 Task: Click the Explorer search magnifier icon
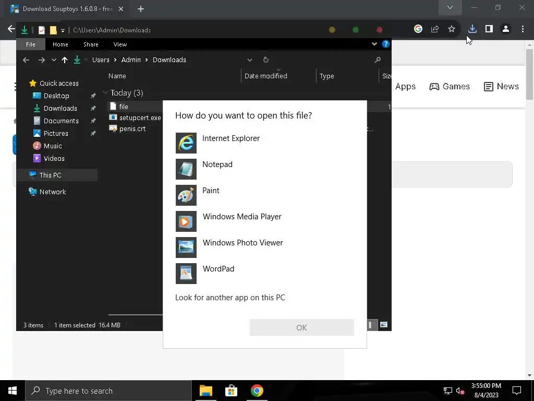(x=378, y=60)
